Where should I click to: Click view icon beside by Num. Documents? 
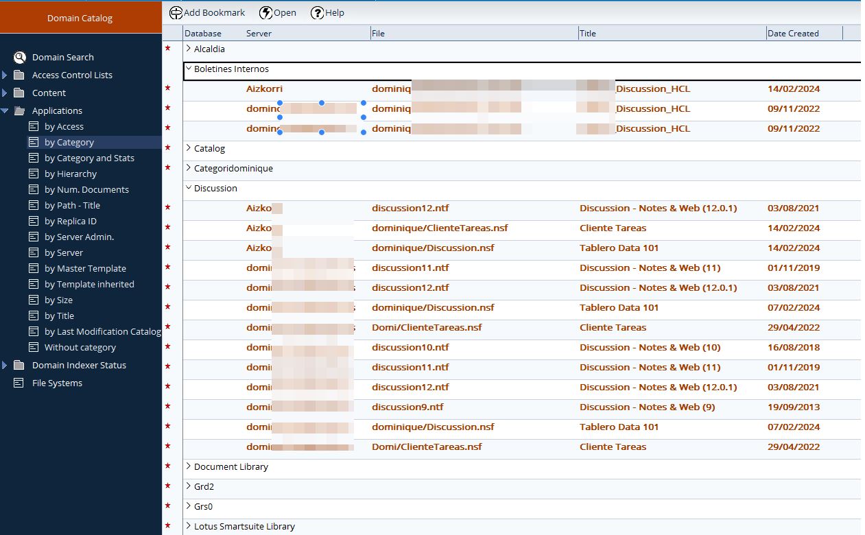[34, 189]
